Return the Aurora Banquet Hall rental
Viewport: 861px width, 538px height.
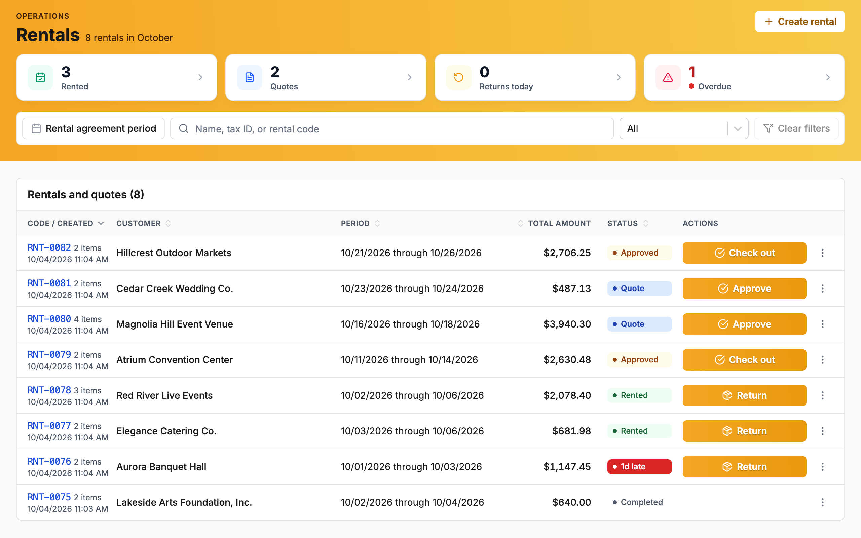(x=744, y=466)
